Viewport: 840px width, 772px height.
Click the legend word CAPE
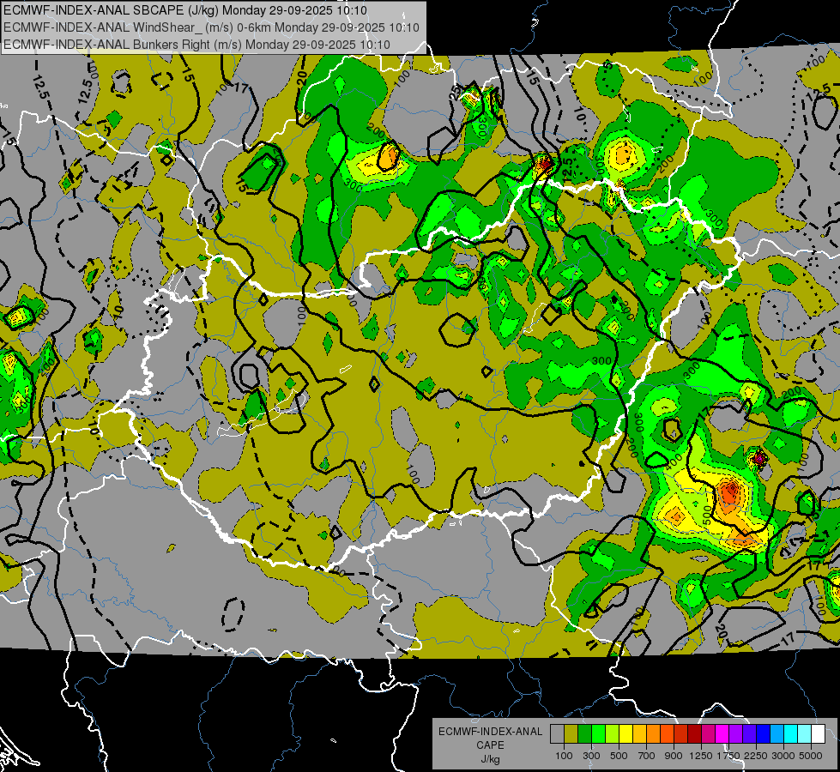point(490,745)
